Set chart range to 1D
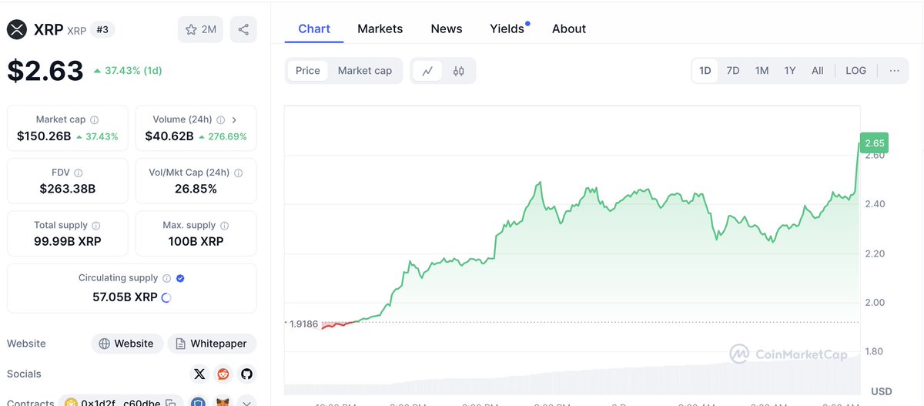The image size is (924, 406). tap(705, 71)
